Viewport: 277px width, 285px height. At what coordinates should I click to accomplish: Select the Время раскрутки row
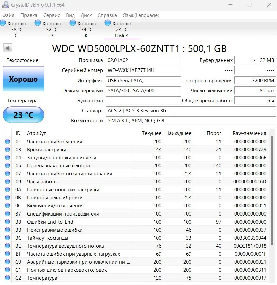pyautogui.click(x=136, y=149)
